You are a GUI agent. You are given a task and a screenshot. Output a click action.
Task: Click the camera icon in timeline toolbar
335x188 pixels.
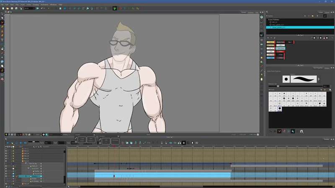click(x=127, y=143)
